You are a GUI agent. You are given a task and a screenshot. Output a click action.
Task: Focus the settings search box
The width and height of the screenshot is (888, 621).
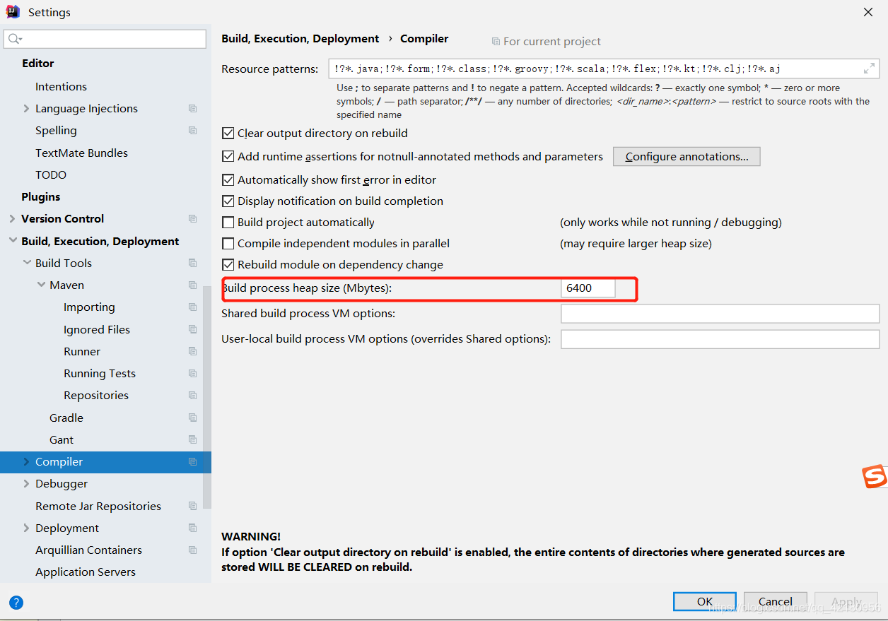(105, 39)
